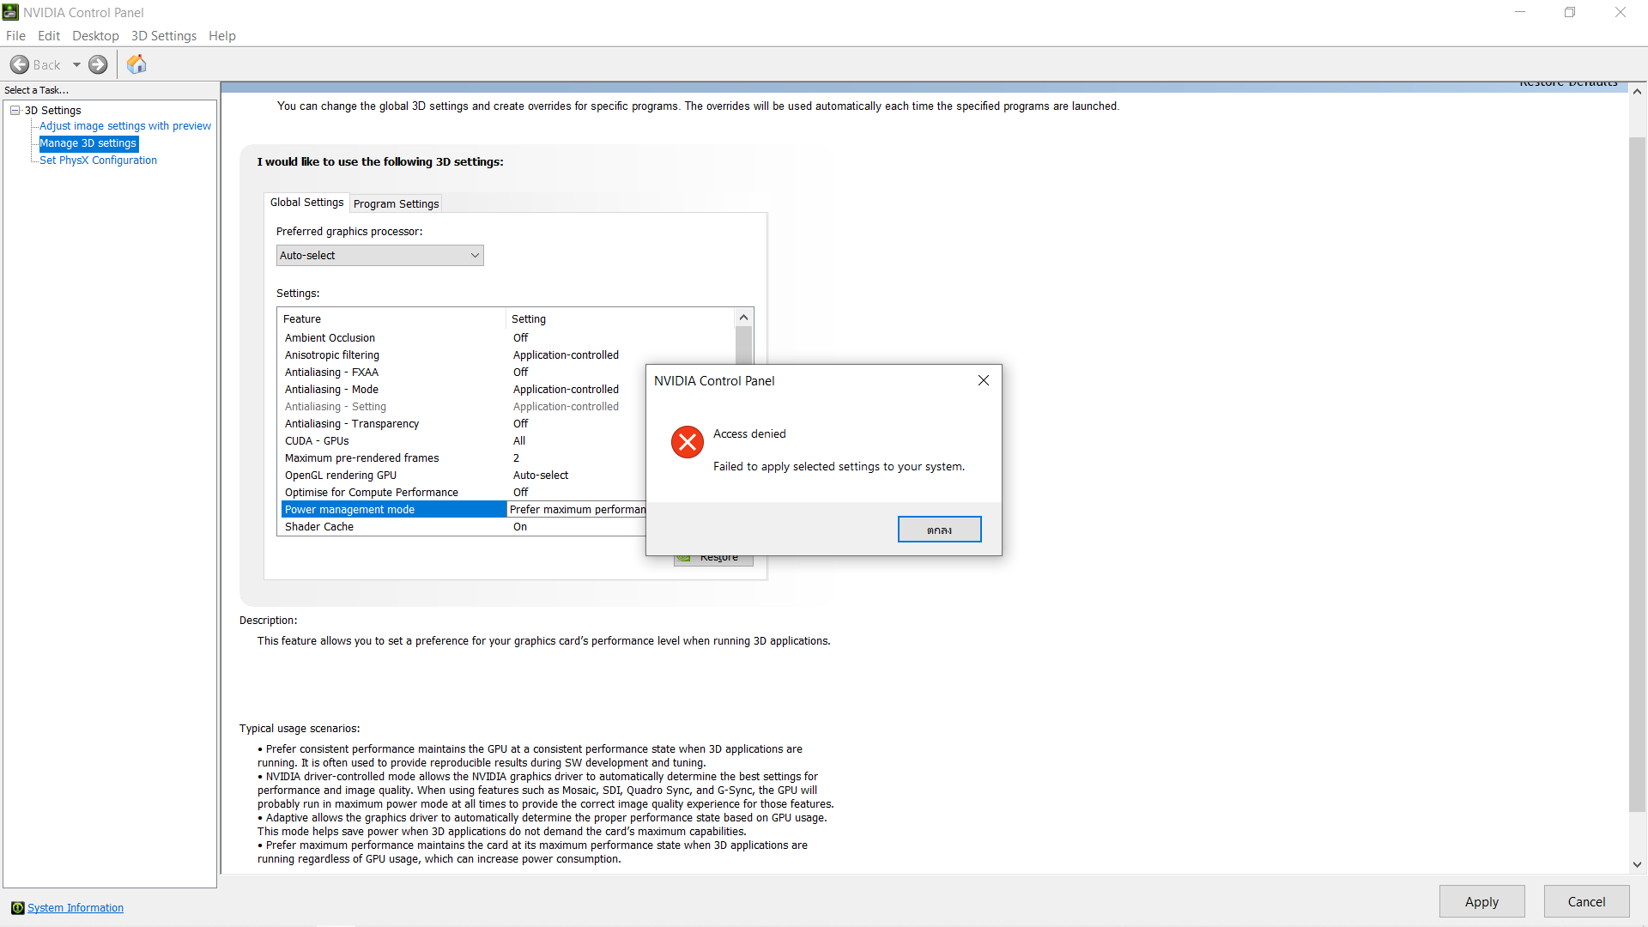Click the Cancel button
Screen dimensions: 1648x927
pos(1586,901)
